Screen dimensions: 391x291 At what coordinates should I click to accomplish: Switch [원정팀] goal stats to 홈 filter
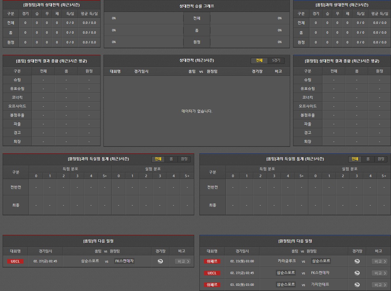tap(171, 159)
